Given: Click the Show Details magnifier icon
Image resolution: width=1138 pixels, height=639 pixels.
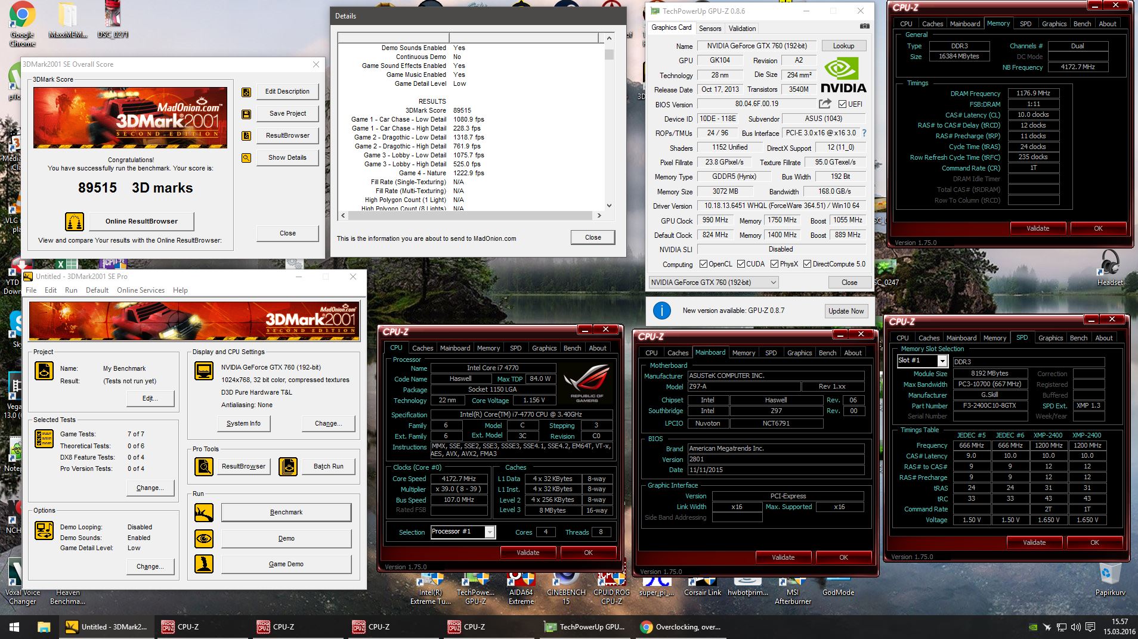Looking at the screenshot, I should tap(246, 158).
